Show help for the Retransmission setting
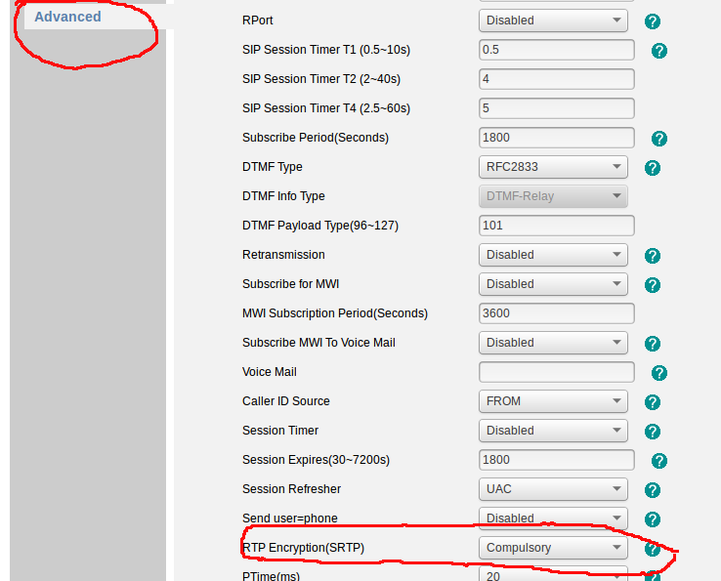 [653, 256]
